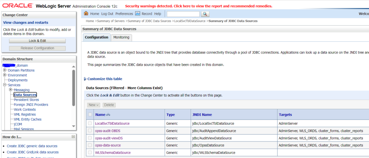This screenshot has width=369, height=158.
Task: Select Persistent Stores tree item
Action: [x=26, y=99]
